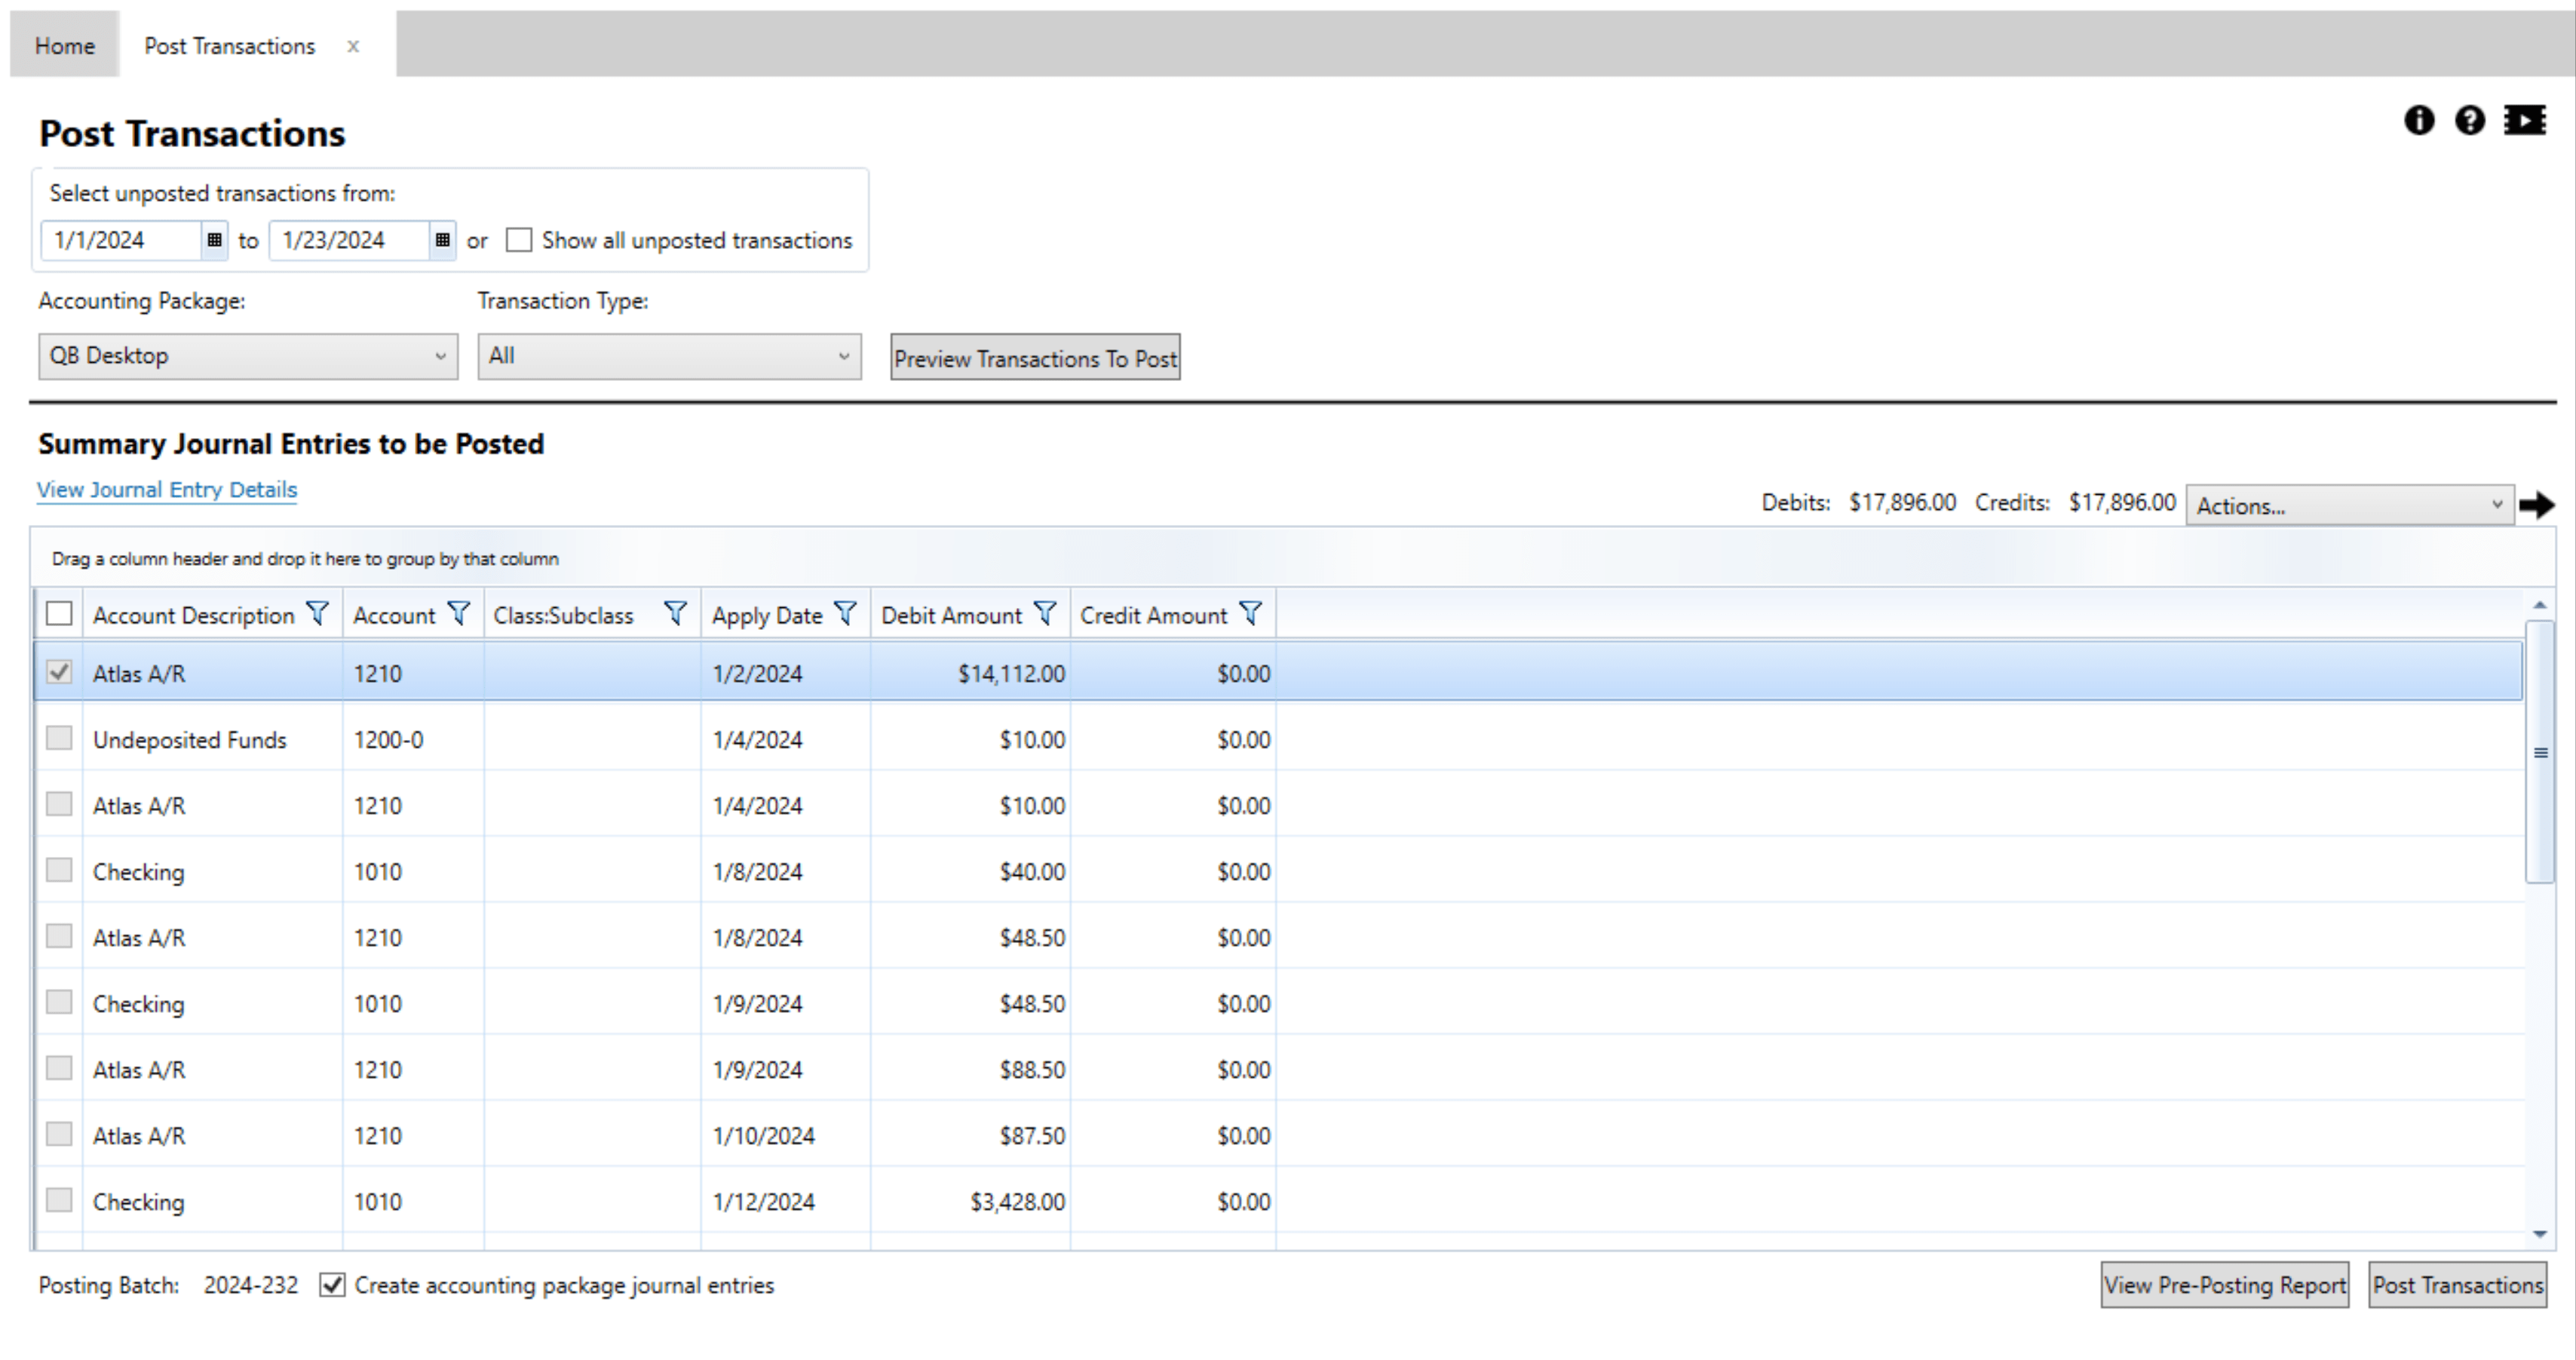Open View Journal Entry Details link
Viewport: 2576px width, 1360px height.
(166, 490)
